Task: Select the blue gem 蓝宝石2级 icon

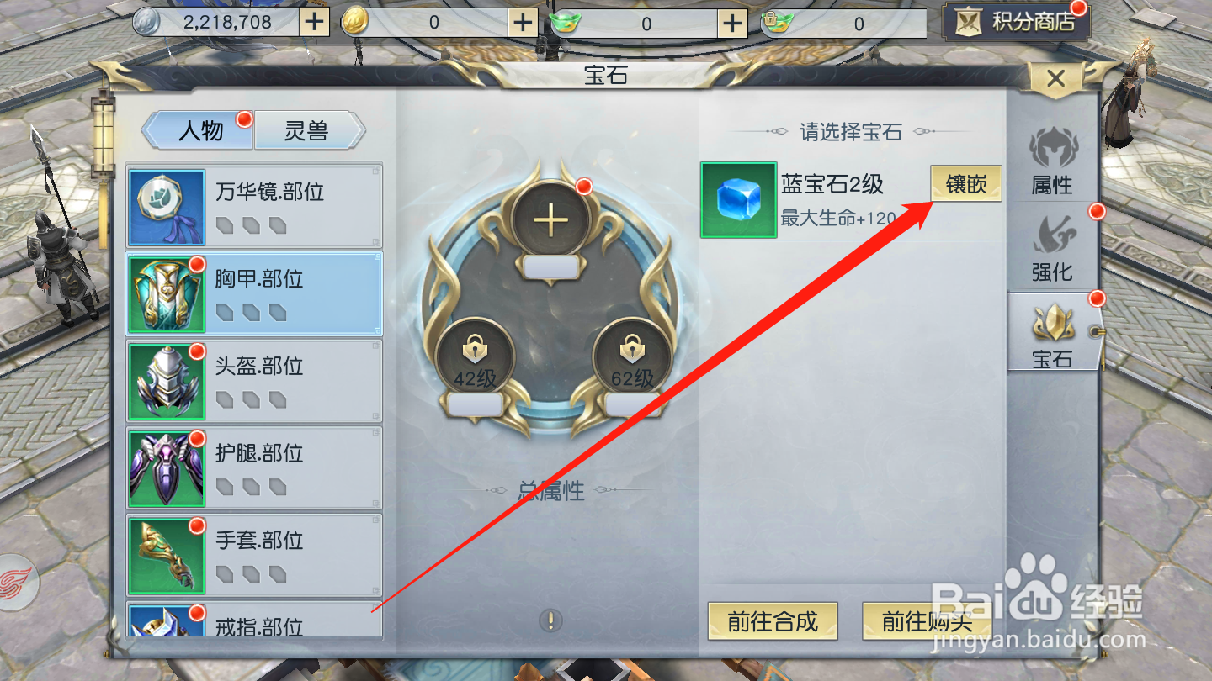Action: [738, 200]
